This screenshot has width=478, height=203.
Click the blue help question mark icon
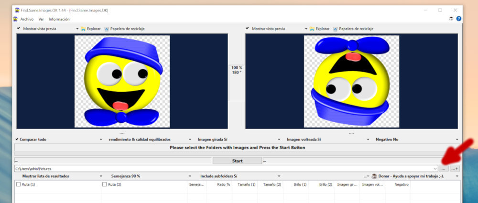459,19
